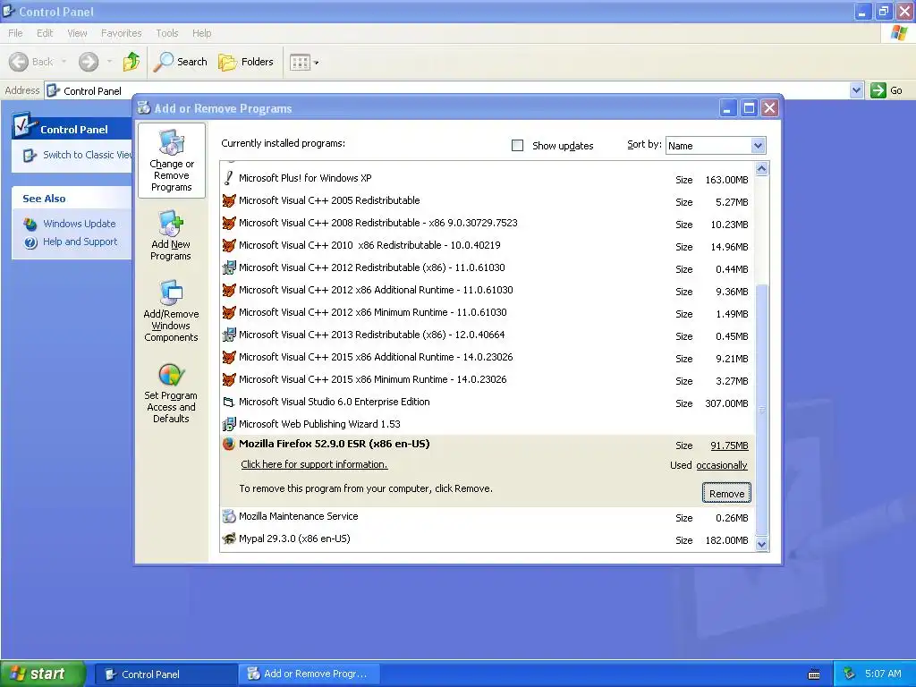Click the system tray safely remove icon
This screenshot has width=916, height=687.
[850, 674]
